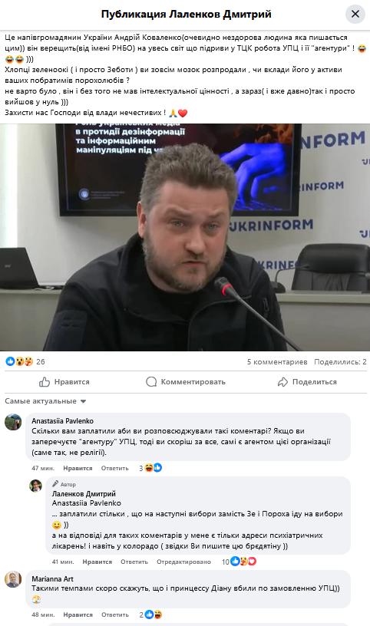
Task: Click the speech bubble Комментировать icon
Action: [151, 382]
